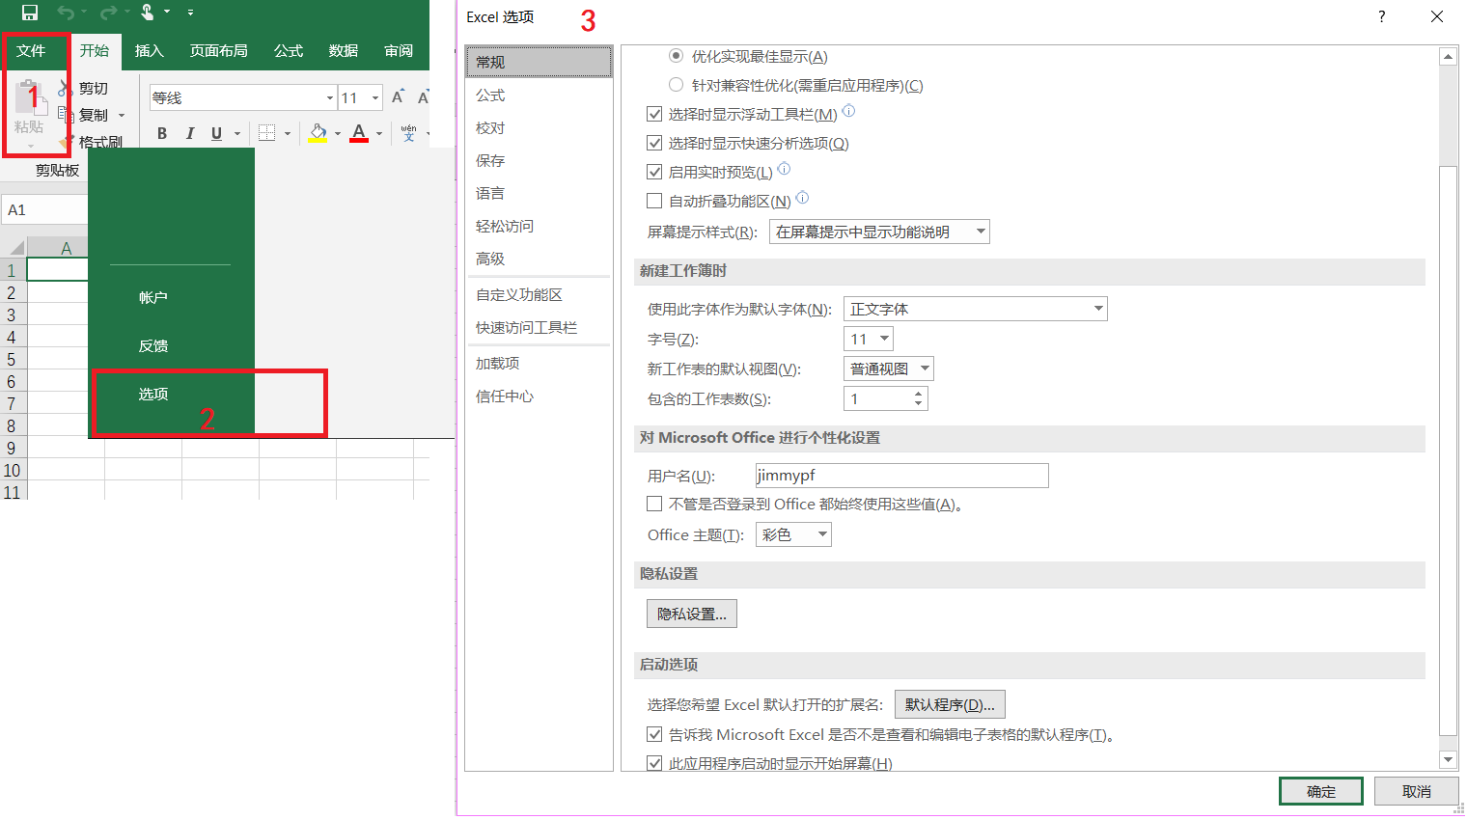Screen dimensions: 1467x820
Task: Click the 用户名 input field with jimmypf
Action: [x=901, y=476]
